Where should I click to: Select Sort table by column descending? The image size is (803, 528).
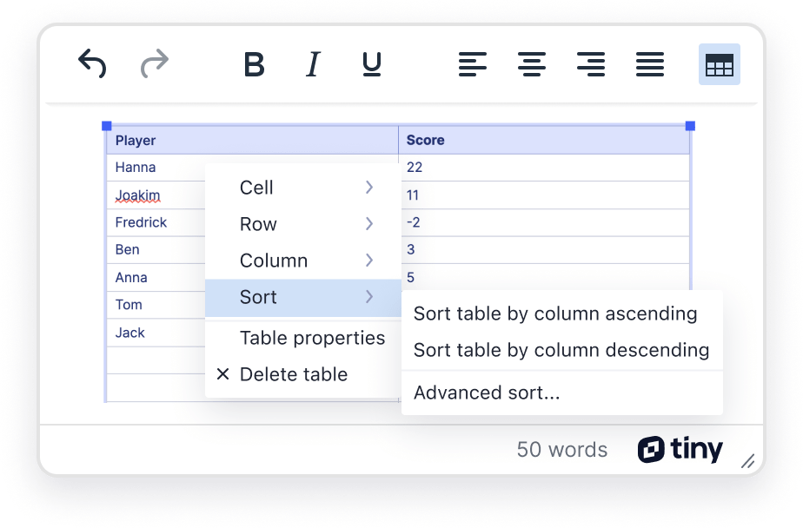click(x=561, y=350)
